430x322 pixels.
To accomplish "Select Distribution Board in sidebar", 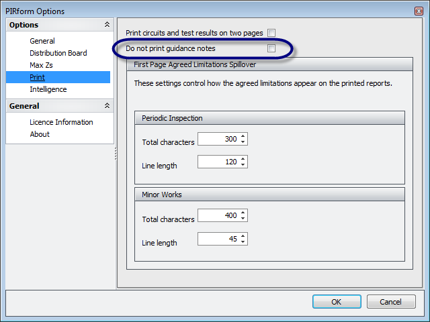I will tap(58, 53).
